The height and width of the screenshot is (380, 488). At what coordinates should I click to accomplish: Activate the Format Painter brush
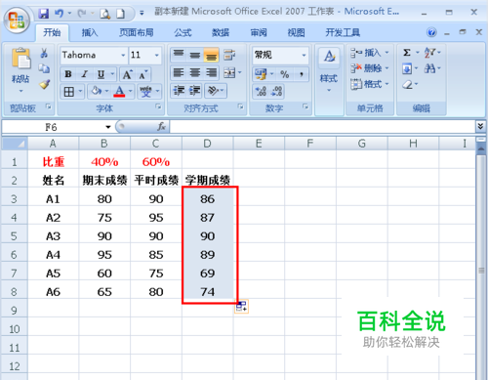[44, 84]
